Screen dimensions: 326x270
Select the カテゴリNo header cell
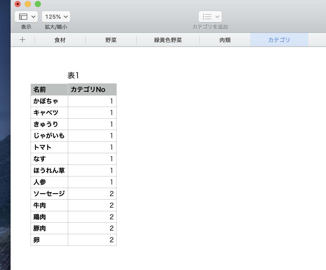[92, 90]
